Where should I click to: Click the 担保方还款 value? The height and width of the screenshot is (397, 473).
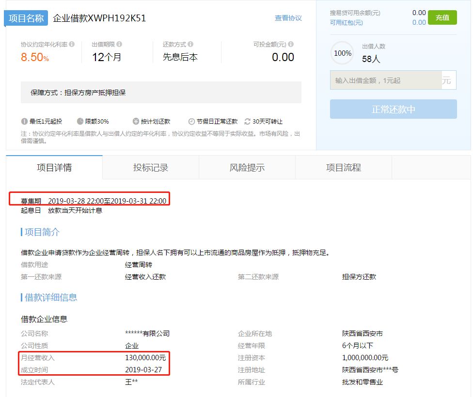[x=359, y=277]
